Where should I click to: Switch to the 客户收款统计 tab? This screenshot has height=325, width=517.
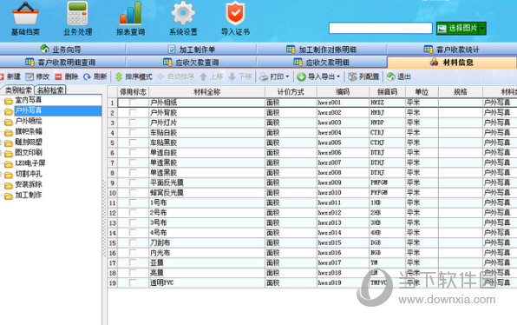click(452, 50)
